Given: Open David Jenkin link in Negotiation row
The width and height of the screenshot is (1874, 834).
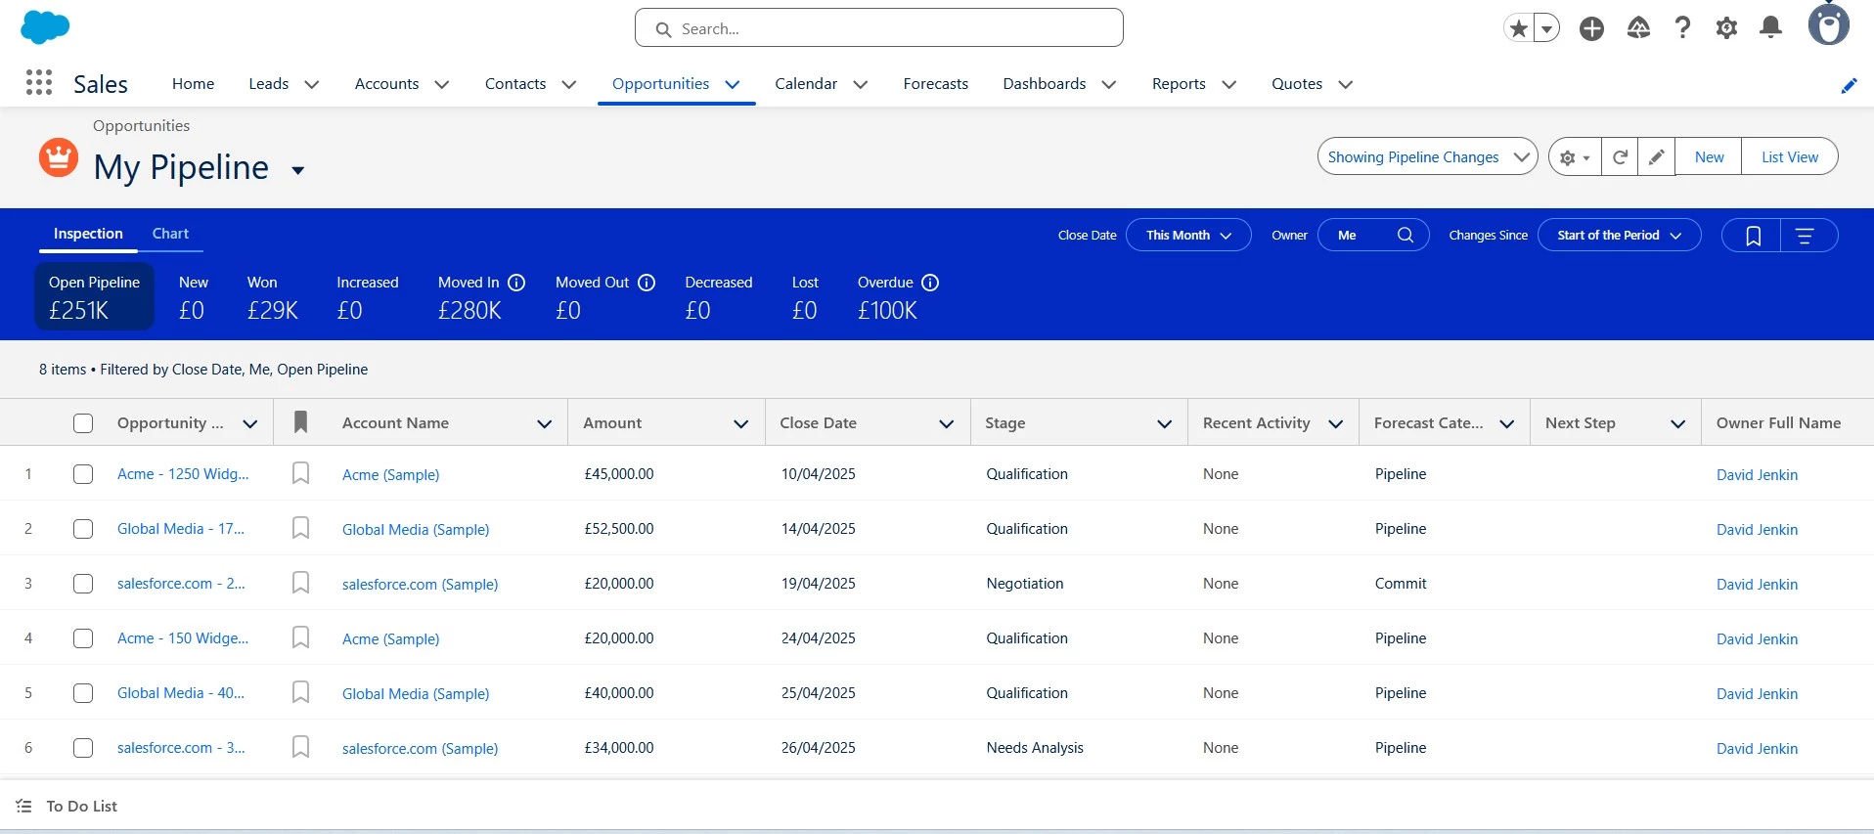Looking at the screenshot, I should pyautogui.click(x=1757, y=584).
